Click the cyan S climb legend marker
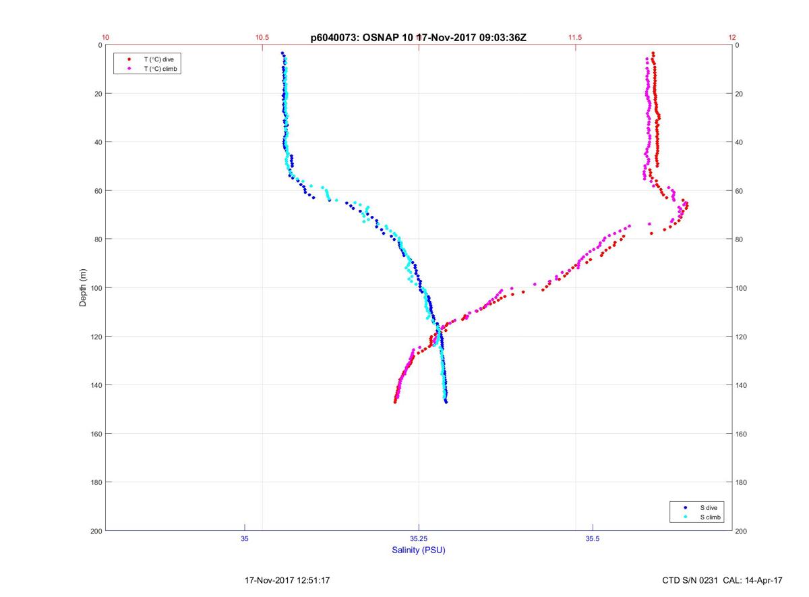The width and height of the screenshot is (809, 597). pyautogui.click(x=685, y=517)
